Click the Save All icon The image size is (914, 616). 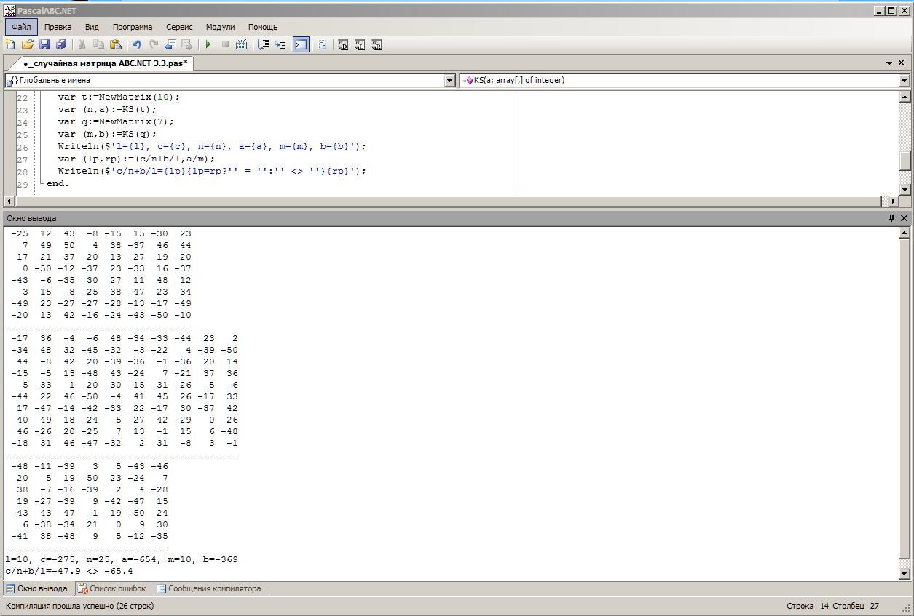click(61, 45)
